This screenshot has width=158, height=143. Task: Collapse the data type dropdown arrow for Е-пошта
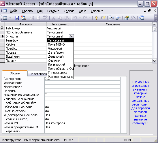click(x=71, y=36)
